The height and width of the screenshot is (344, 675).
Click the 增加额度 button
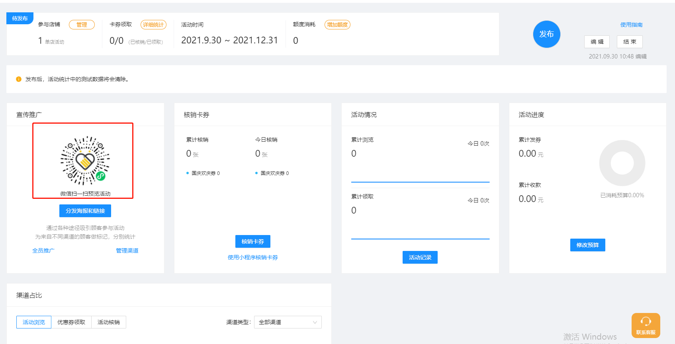point(337,25)
